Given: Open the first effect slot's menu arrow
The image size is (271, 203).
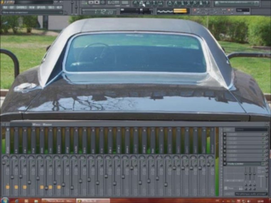Looking at the screenshot, I should coord(224,134).
